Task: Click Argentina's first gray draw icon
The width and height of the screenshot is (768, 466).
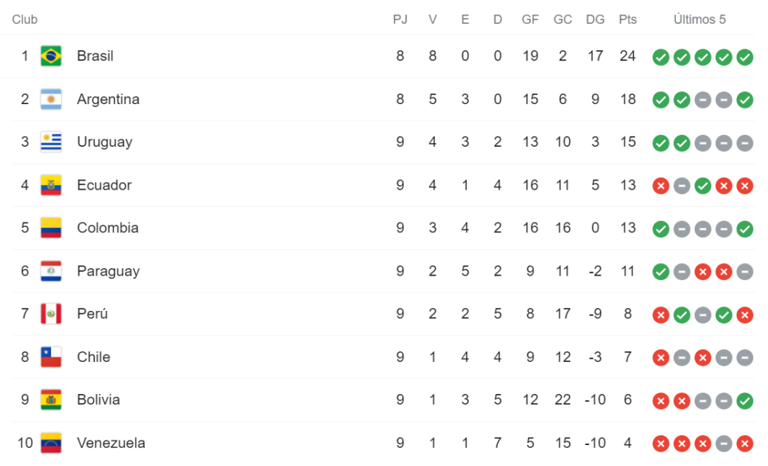Action: pos(703,100)
